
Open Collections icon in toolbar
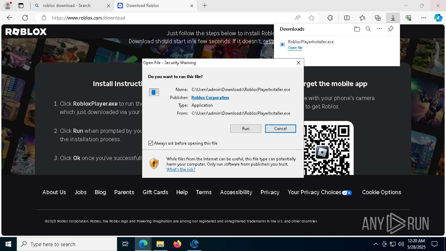pos(378,18)
